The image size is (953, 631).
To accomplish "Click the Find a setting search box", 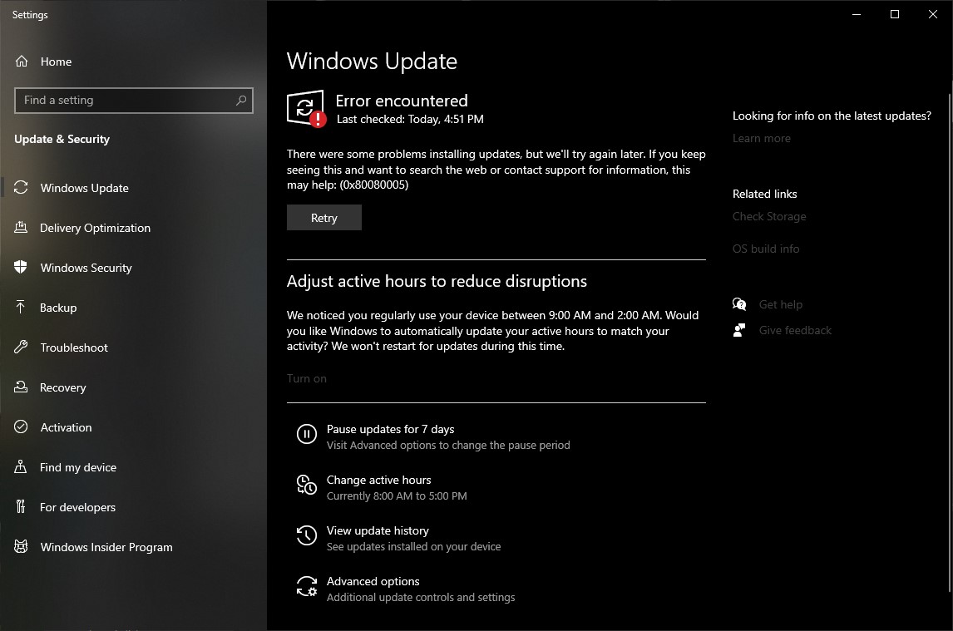I will (x=134, y=101).
